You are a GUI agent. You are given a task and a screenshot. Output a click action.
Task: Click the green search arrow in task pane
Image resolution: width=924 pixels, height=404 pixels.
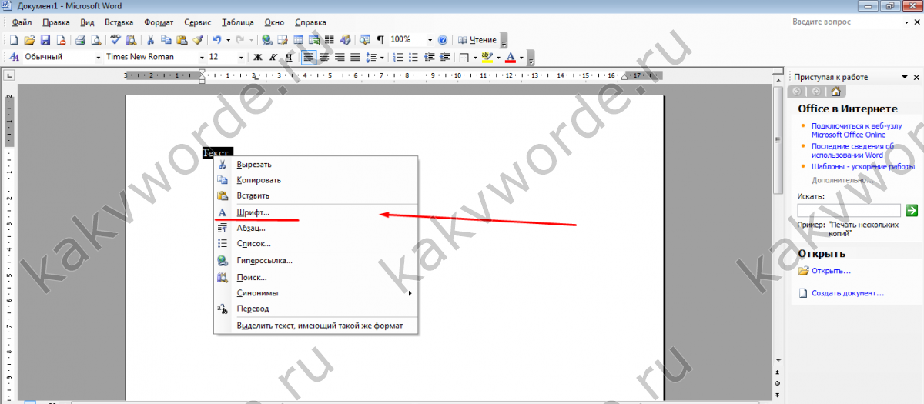(x=912, y=210)
